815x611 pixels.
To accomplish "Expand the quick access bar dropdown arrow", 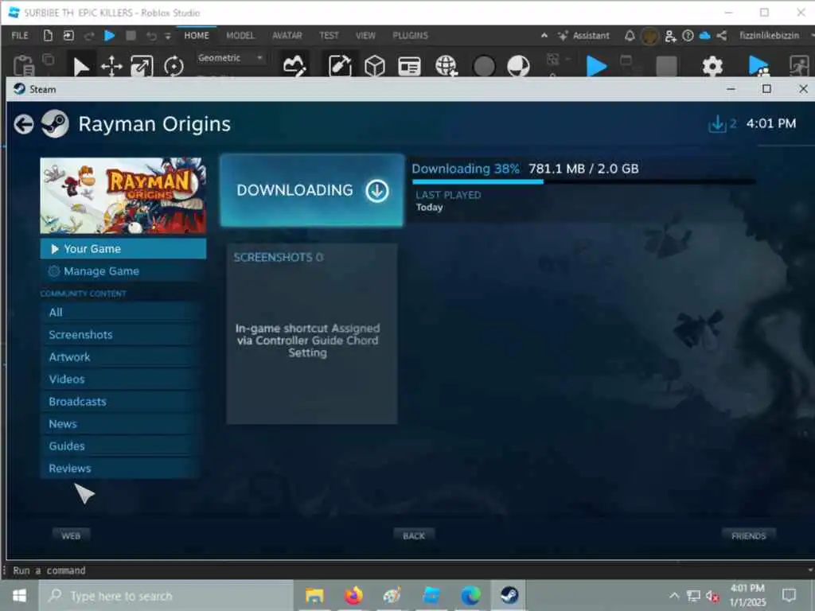I will click(x=167, y=36).
